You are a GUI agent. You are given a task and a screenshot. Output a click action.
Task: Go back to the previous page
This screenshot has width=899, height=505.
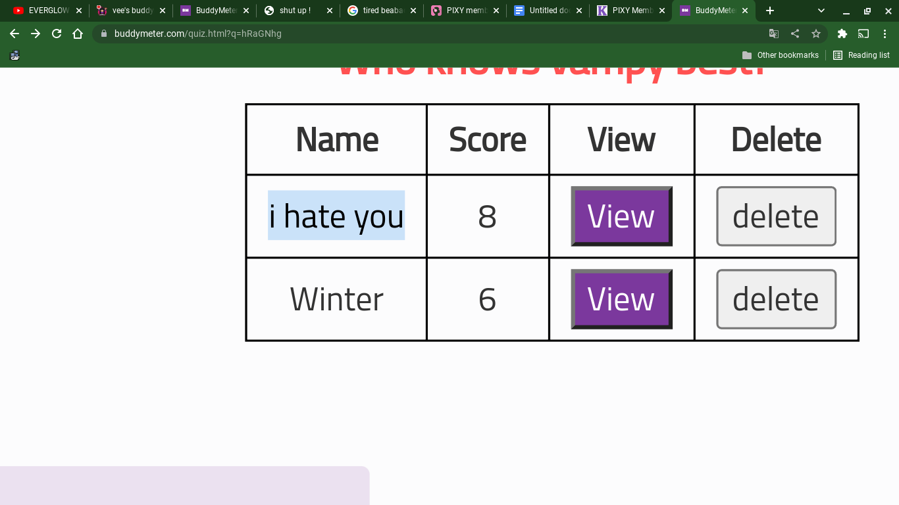tap(14, 34)
